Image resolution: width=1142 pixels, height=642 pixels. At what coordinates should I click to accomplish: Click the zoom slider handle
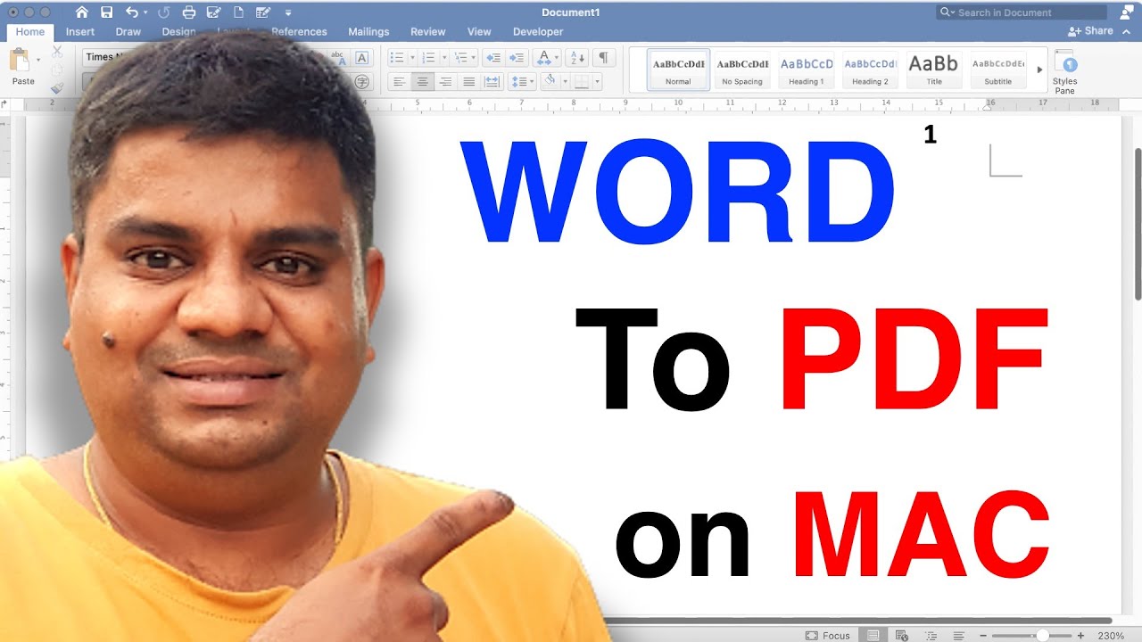click(x=1042, y=636)
